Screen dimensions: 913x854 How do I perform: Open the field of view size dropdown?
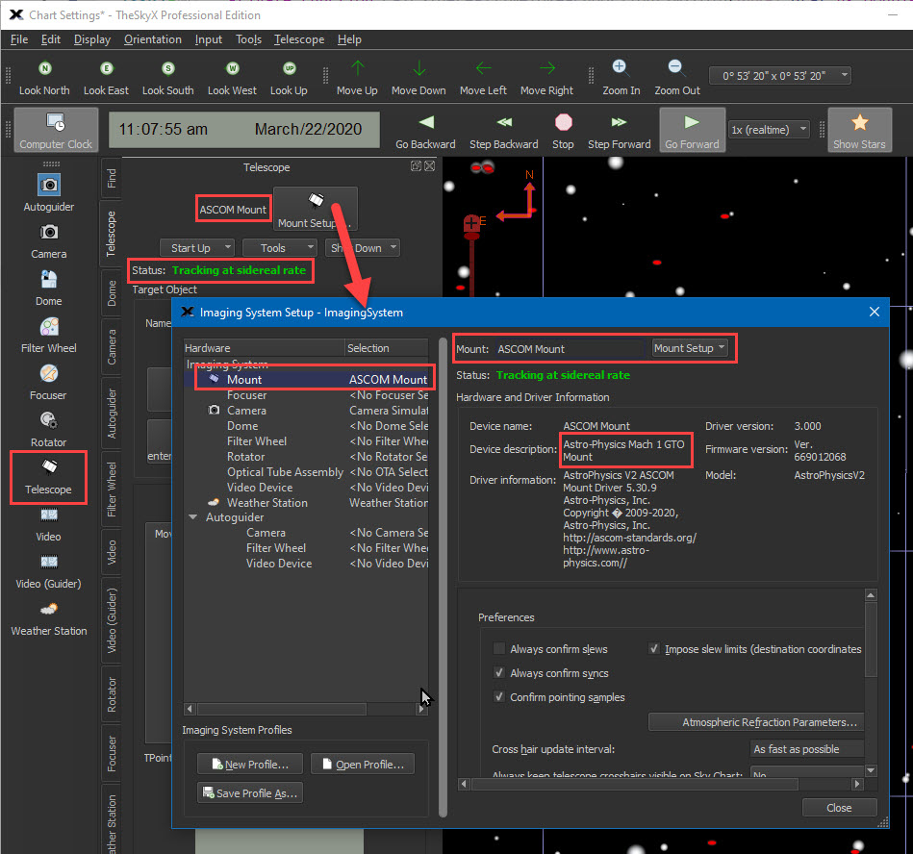pos(780,76)
